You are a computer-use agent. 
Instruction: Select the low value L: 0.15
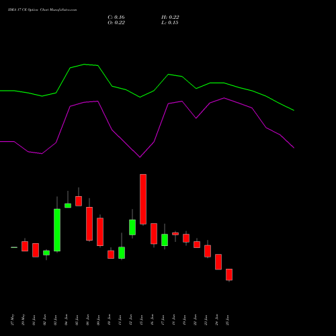(x=170, y=23)
